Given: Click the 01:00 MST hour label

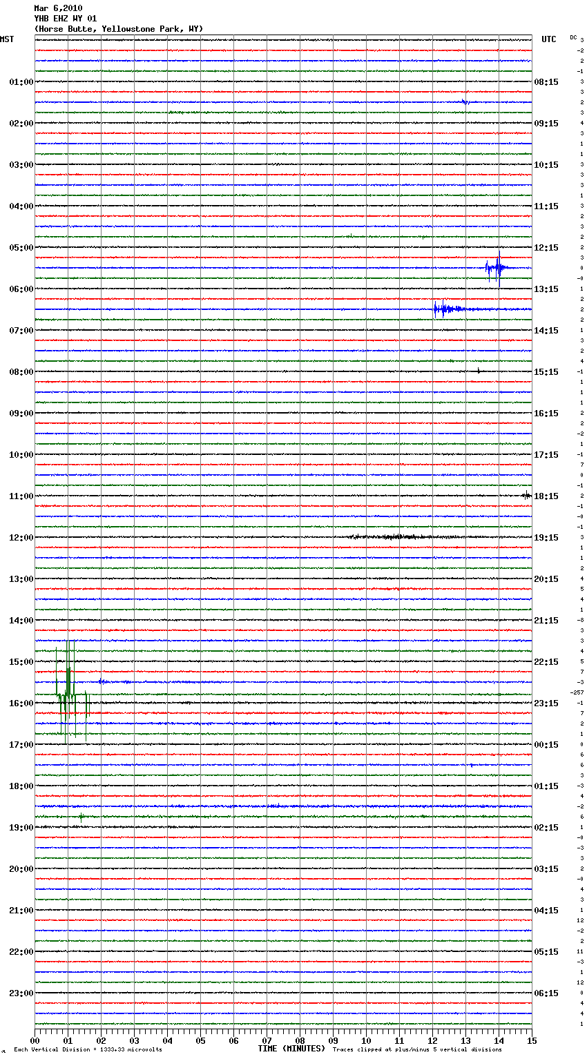Looking at the screenshot, I should pos(21,82).
